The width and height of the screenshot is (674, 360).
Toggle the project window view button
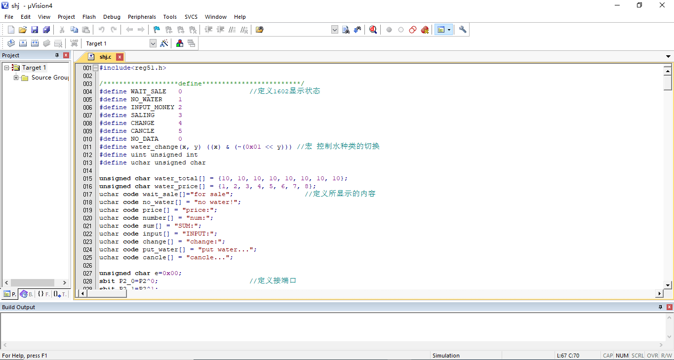[440, 30]
